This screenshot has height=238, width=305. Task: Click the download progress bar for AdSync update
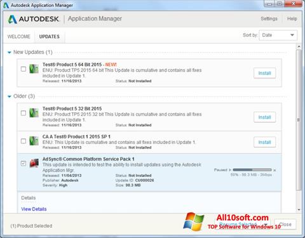coord(252,169)
